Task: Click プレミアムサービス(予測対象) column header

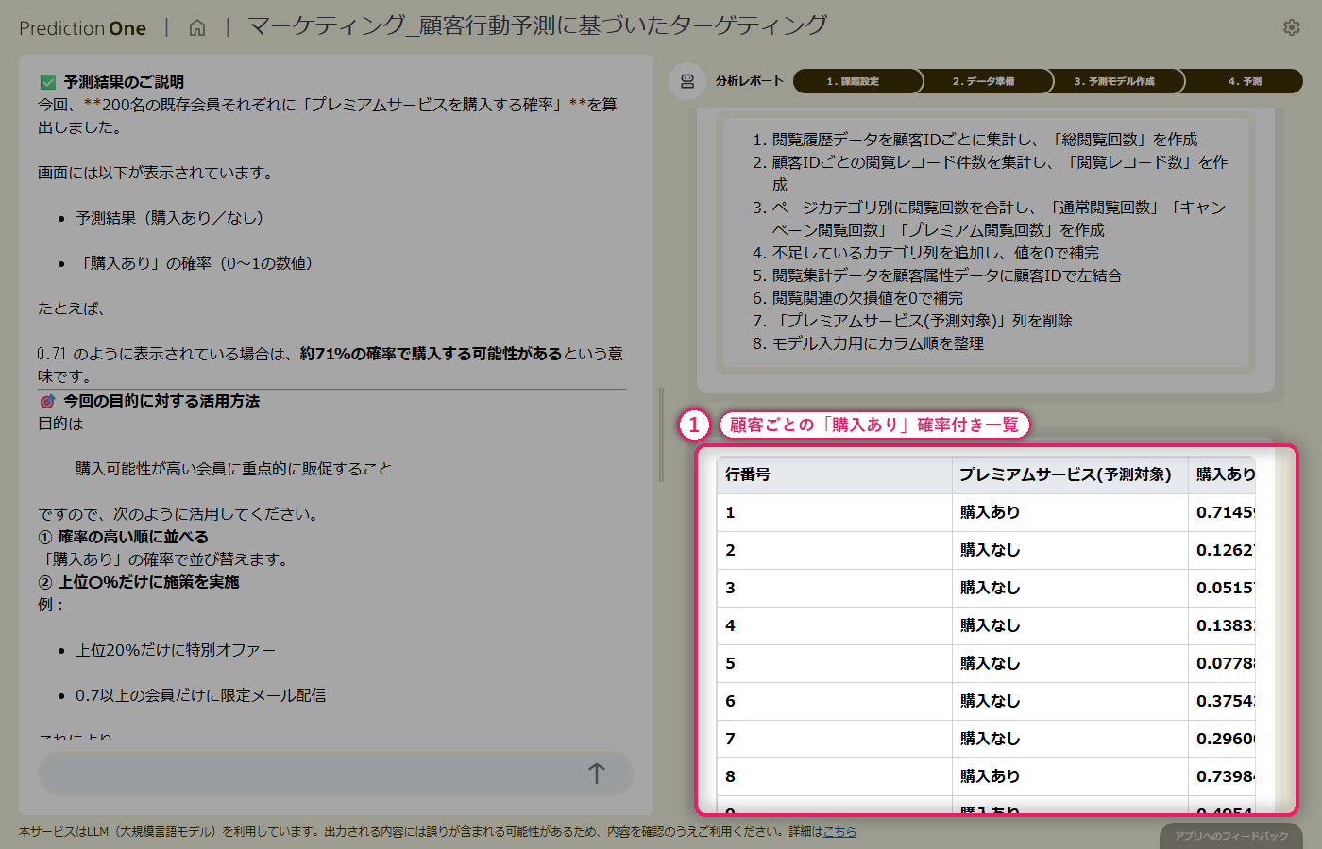Action: (1070, 474)
